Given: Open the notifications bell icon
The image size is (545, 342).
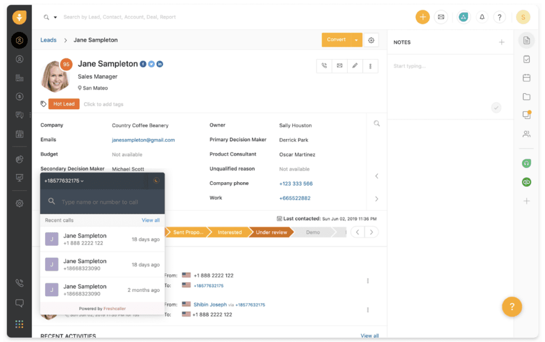Looking at the screenshot, I should [x=482, y=17].
